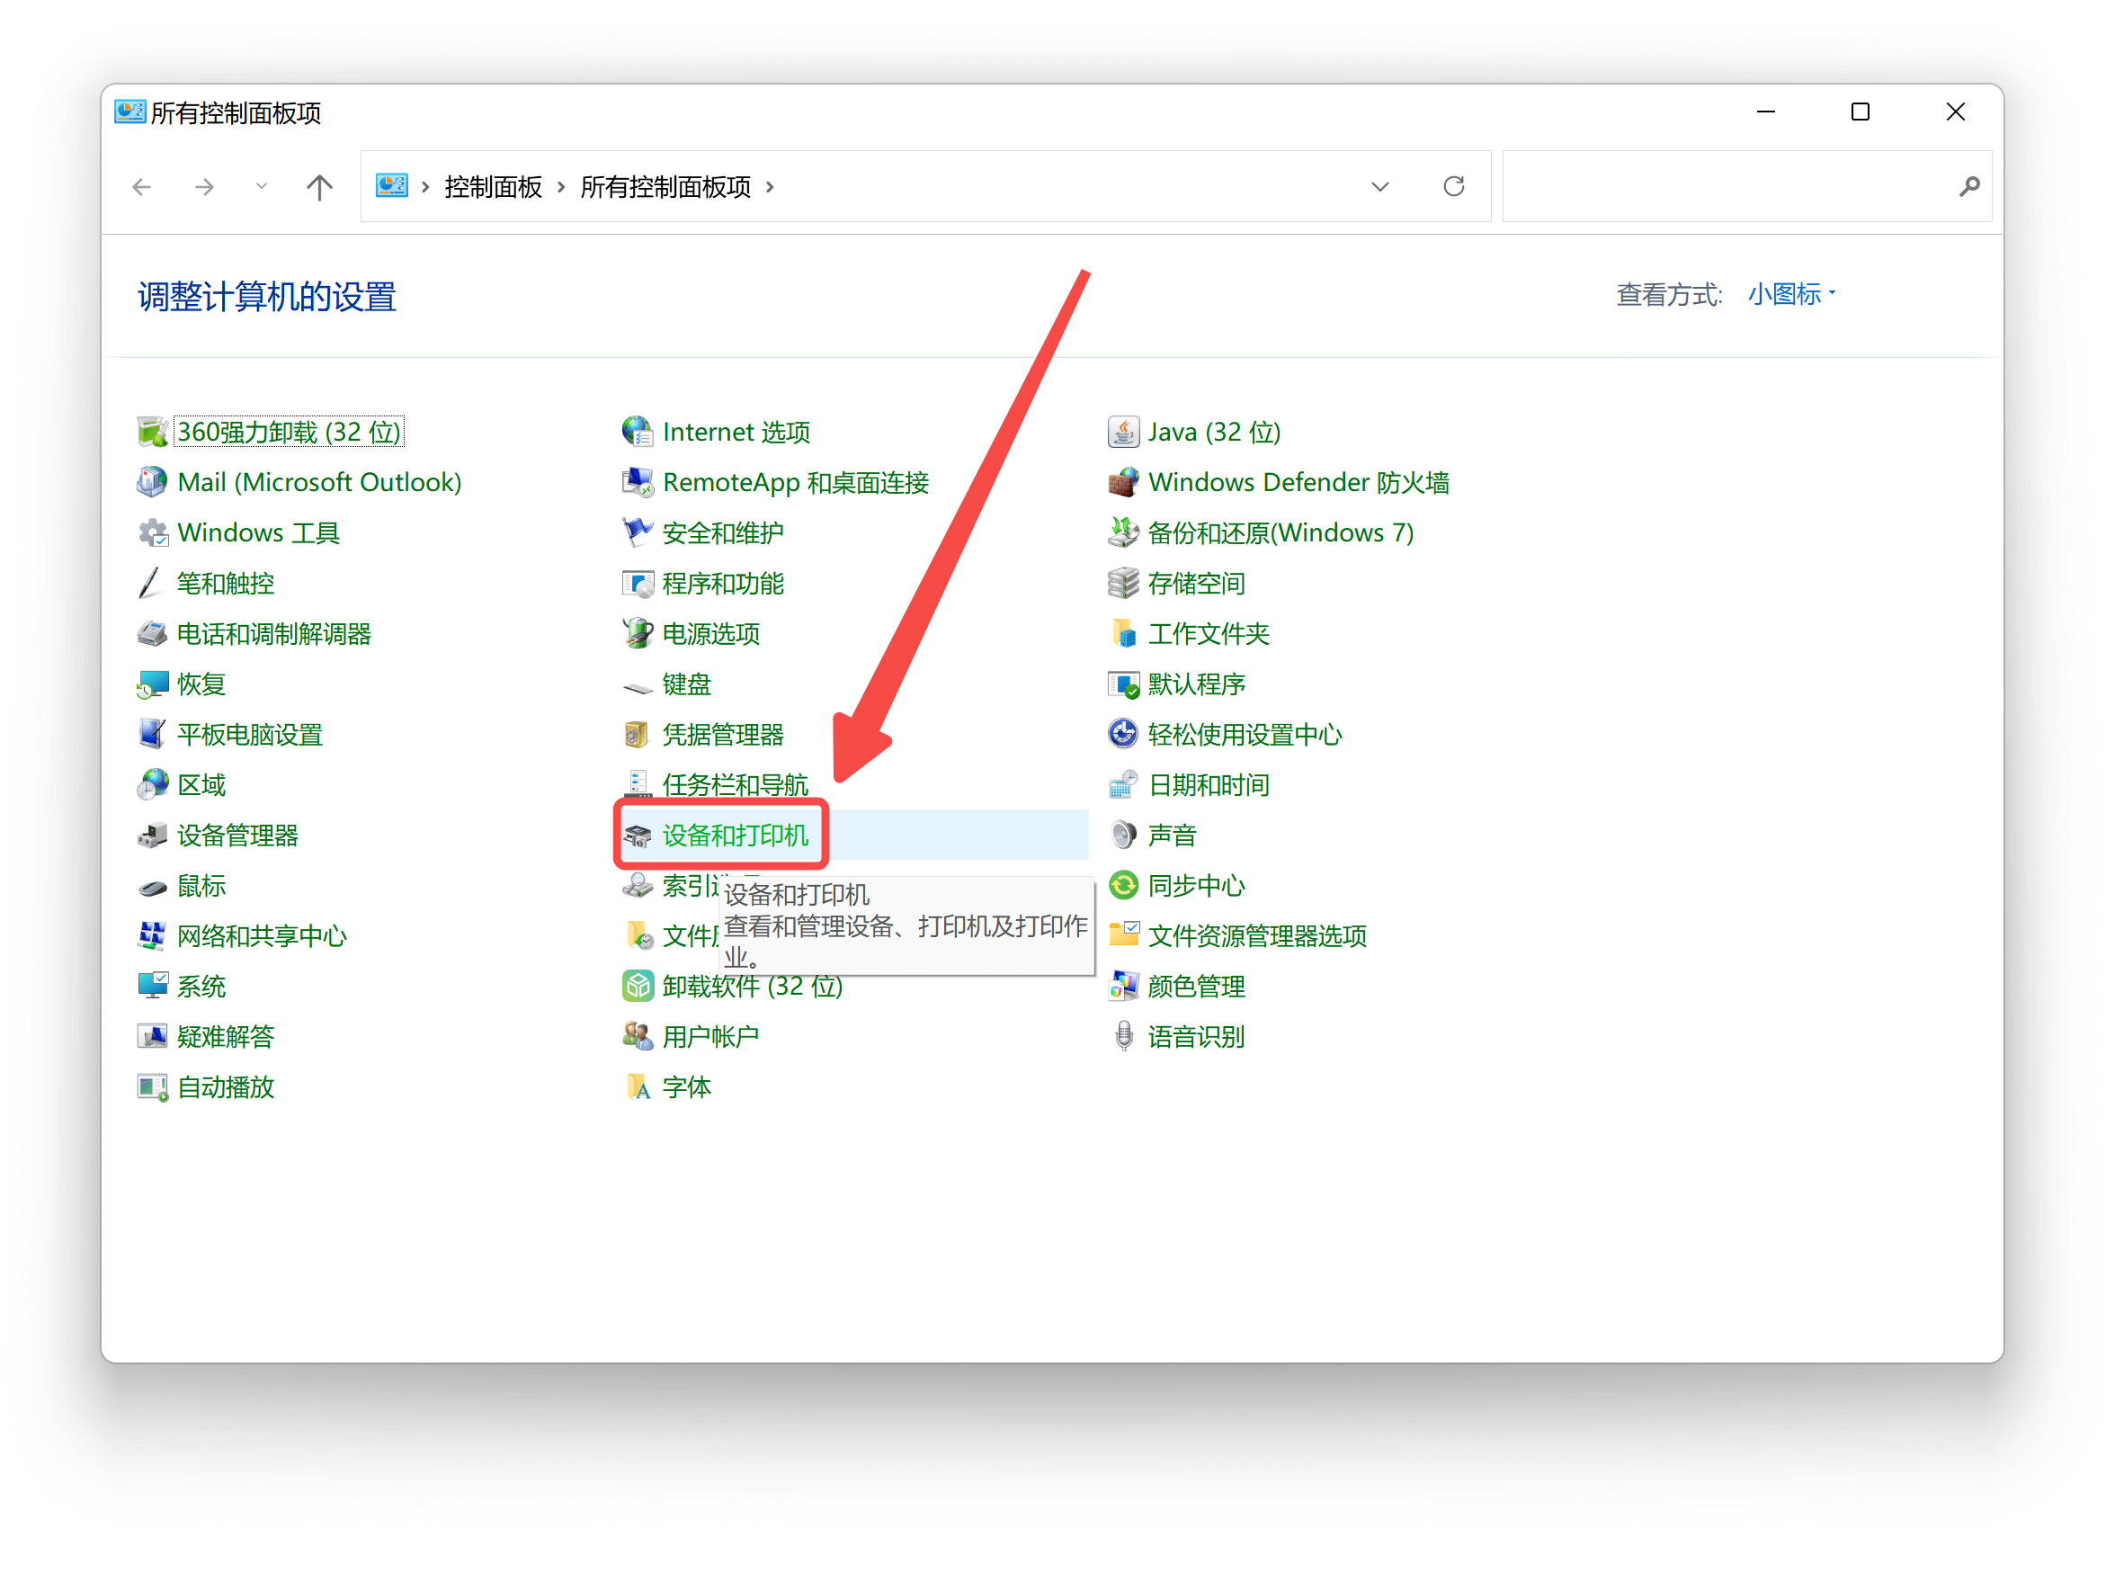Viewport: 2115px width, 1573px height.
Task: Go up one level arrow
Action: (x=320, y=187)
